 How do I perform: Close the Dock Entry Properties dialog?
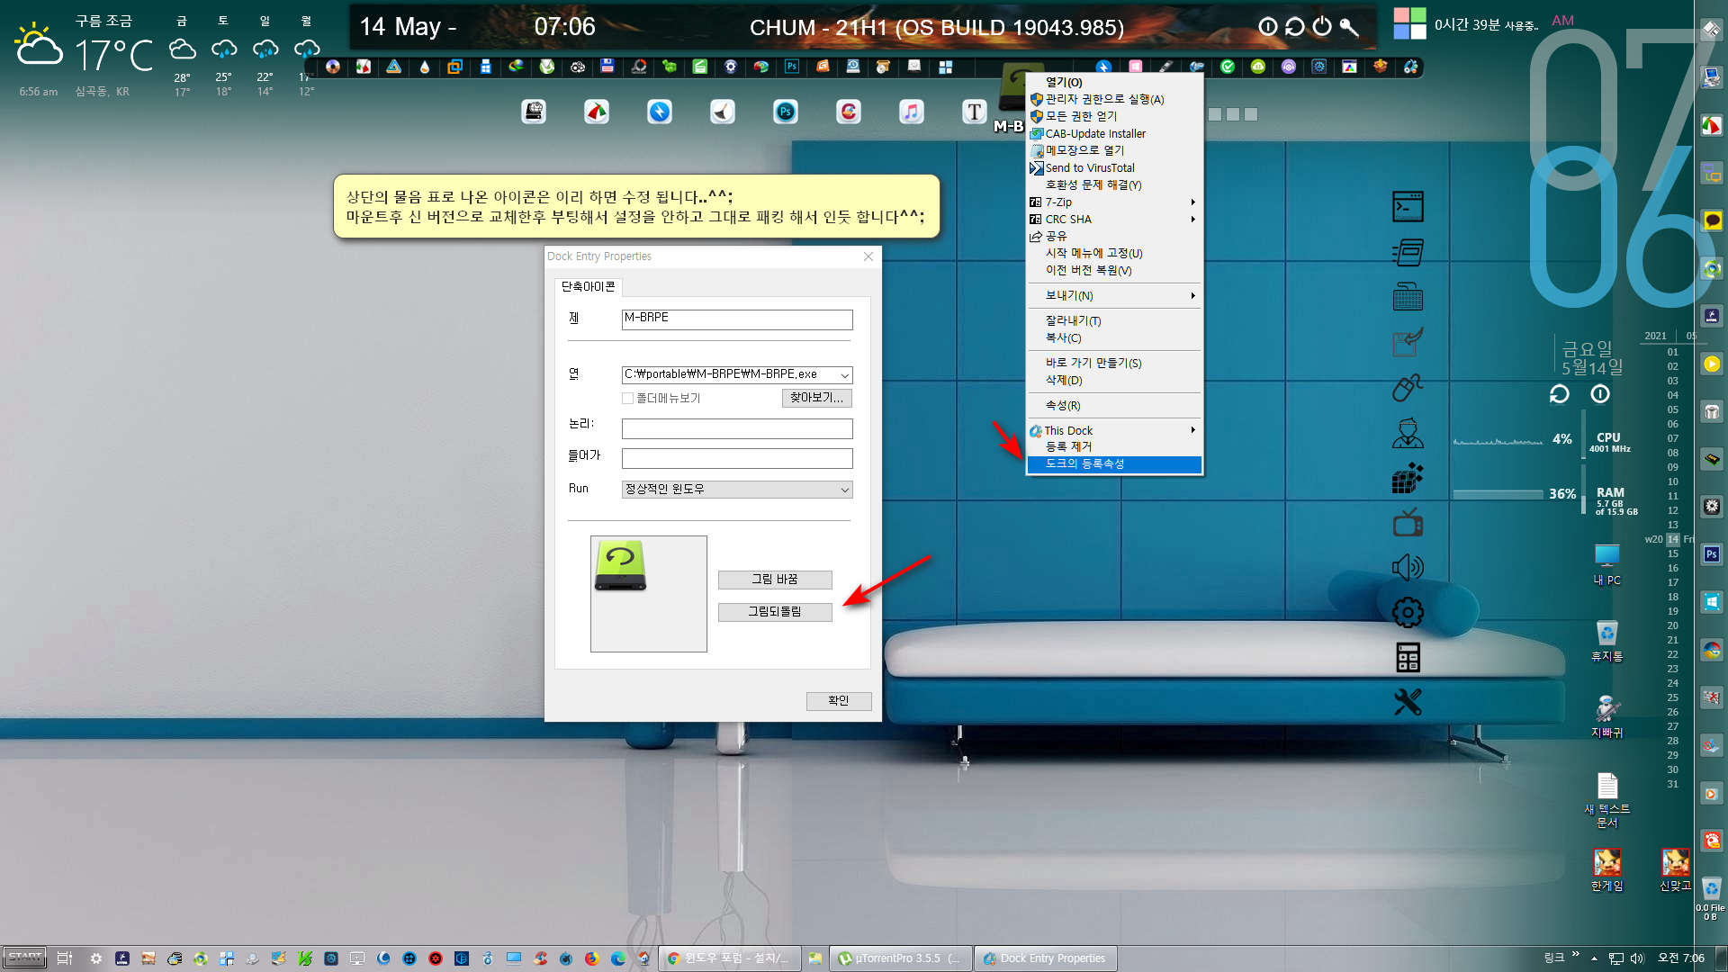click(868, 256)
